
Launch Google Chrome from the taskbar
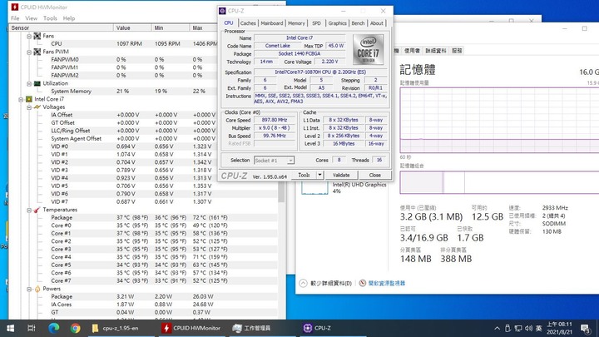[75, 328]
